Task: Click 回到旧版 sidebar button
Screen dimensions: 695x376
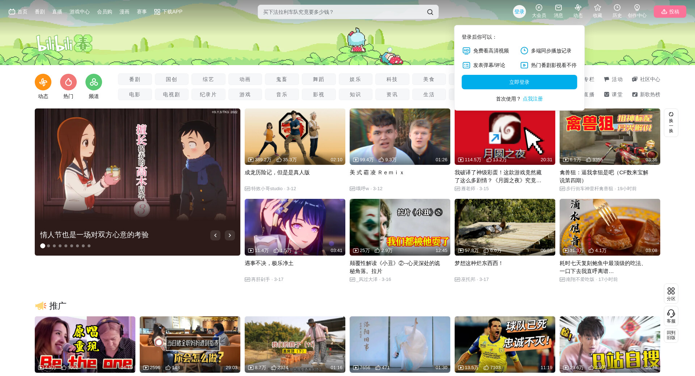Action: coord(671,335)
